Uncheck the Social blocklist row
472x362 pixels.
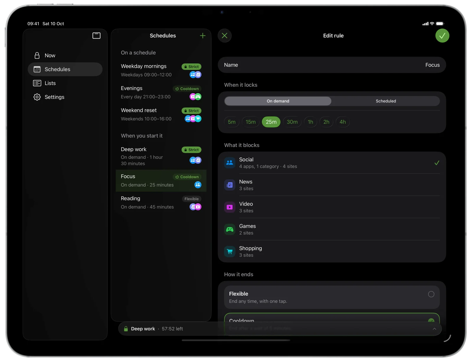(x=332, y=163)
